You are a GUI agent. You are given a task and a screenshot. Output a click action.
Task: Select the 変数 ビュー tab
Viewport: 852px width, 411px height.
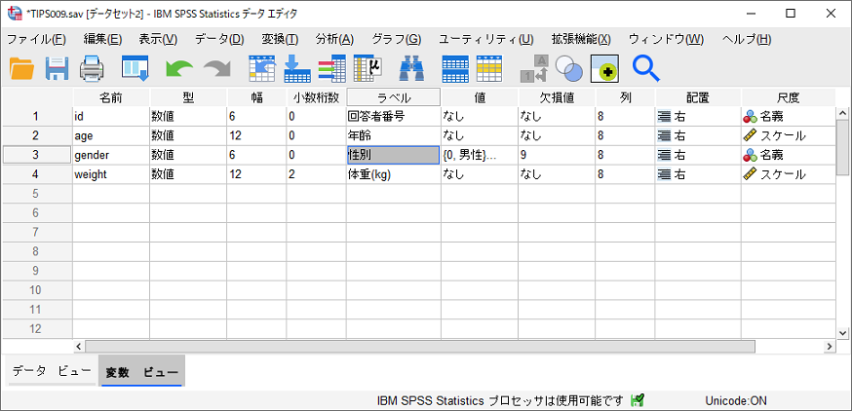(x=140, y=372)
